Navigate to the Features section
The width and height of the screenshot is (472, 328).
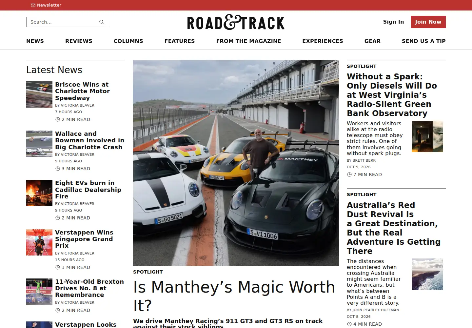point(180,41)
